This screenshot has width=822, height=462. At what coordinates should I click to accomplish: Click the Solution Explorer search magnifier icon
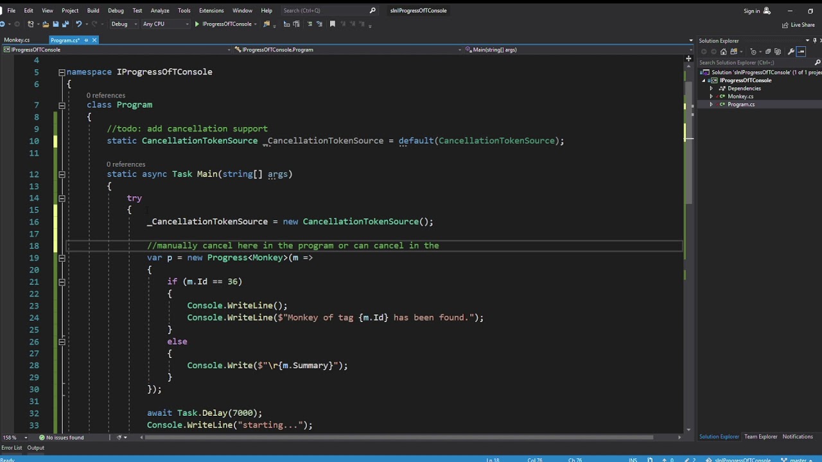point(818,62)
